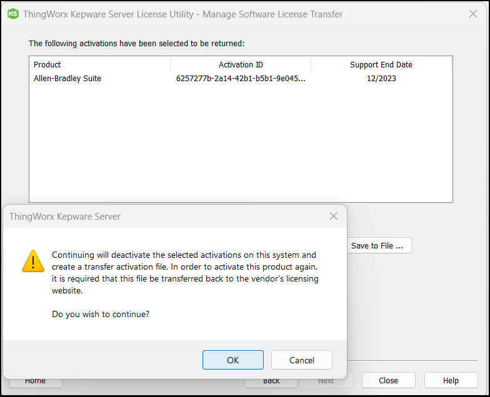The height and width of the screenshot is (397, 490).
Task: Click the Kepware KS logo icon
Action: click(x=12, y=14)
